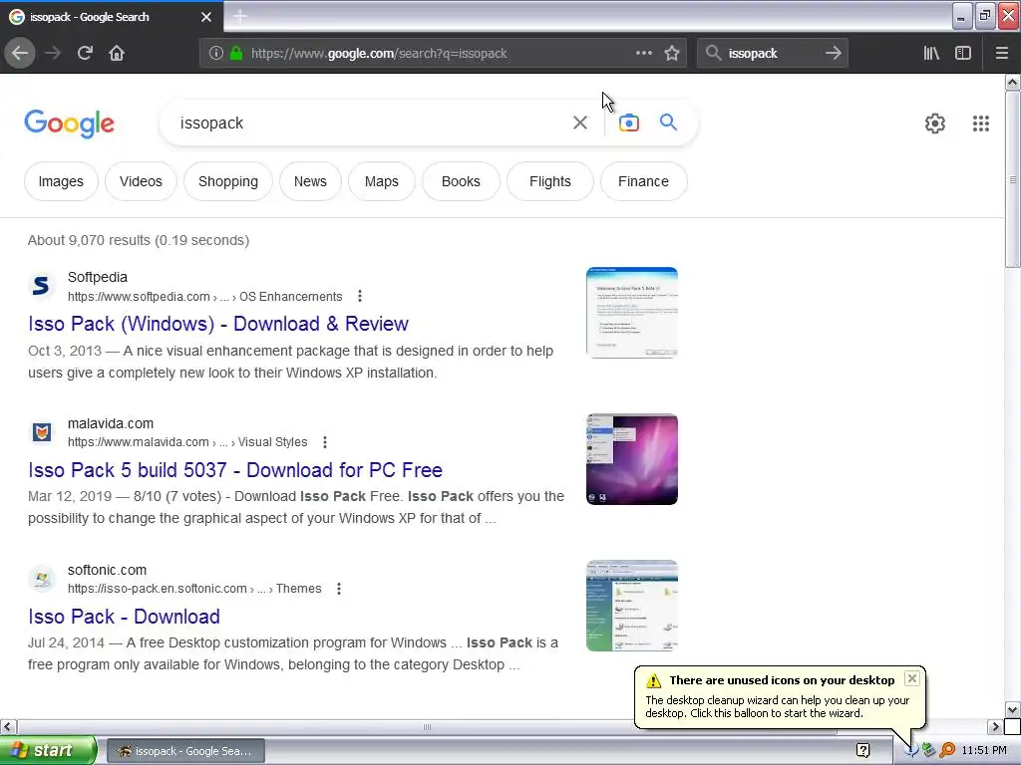Screen dimensions: 1021x765
Task: Open page actions three-dot menu in address bar
Action: (x=644, y=54)
